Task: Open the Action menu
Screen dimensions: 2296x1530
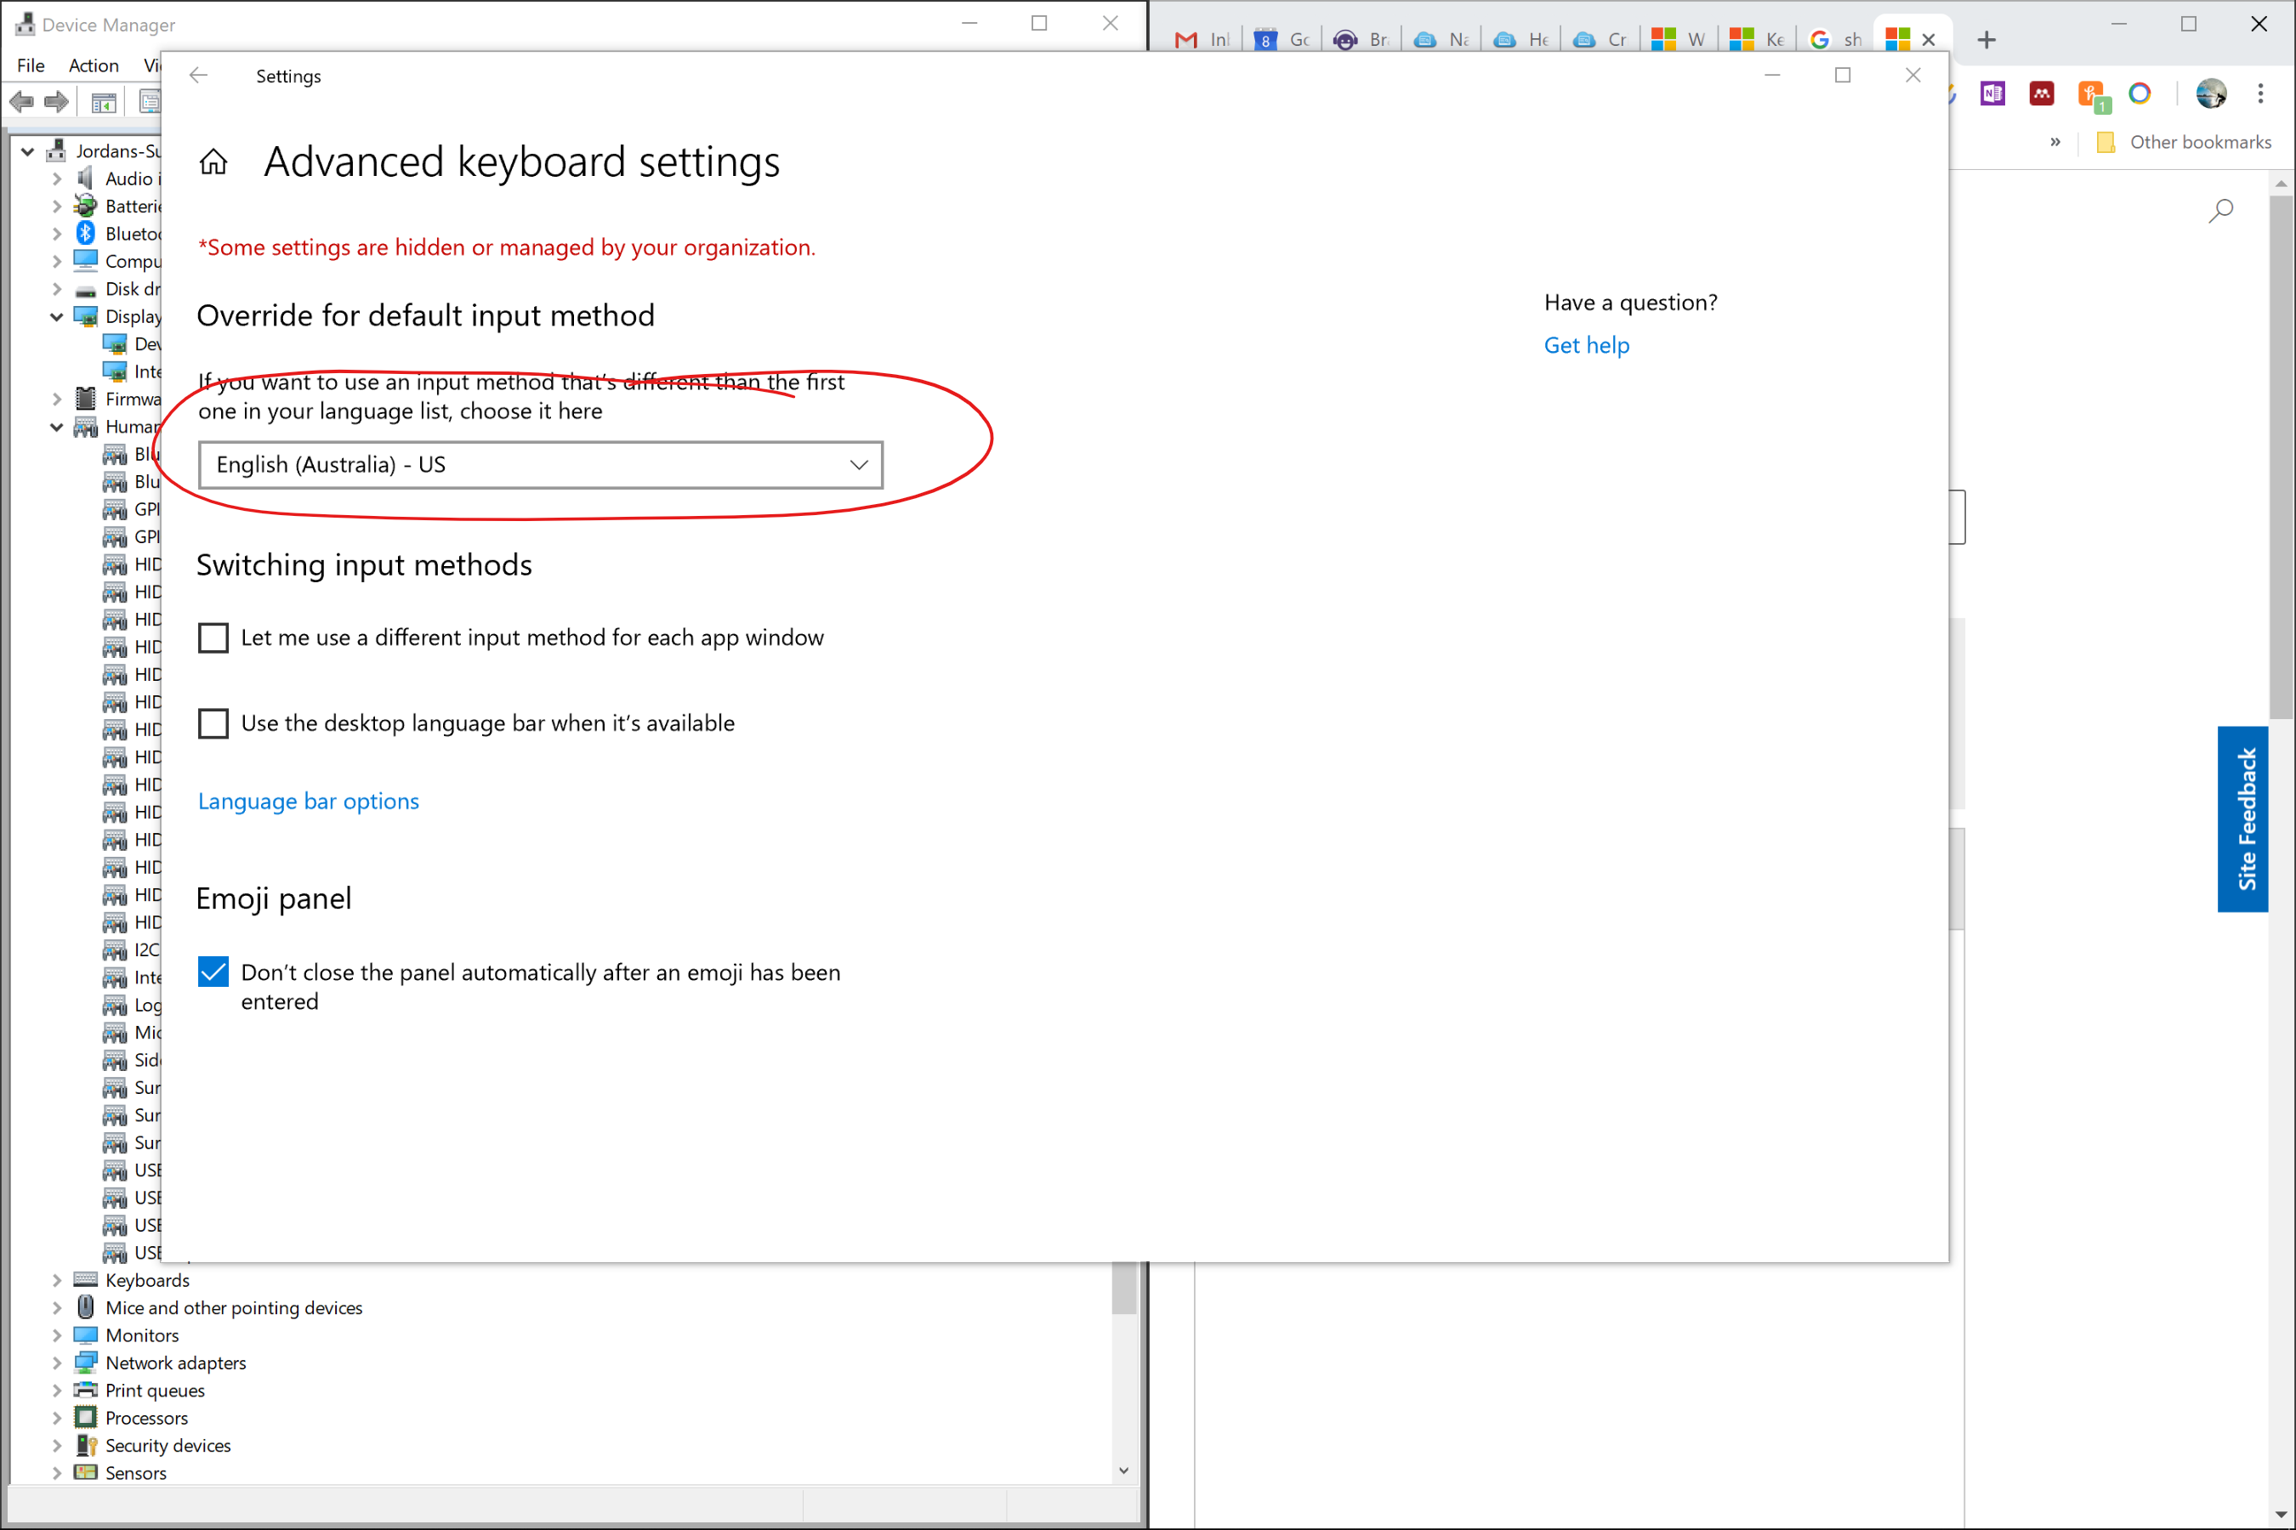Action: pyautogui.click(x=94, y=65)
